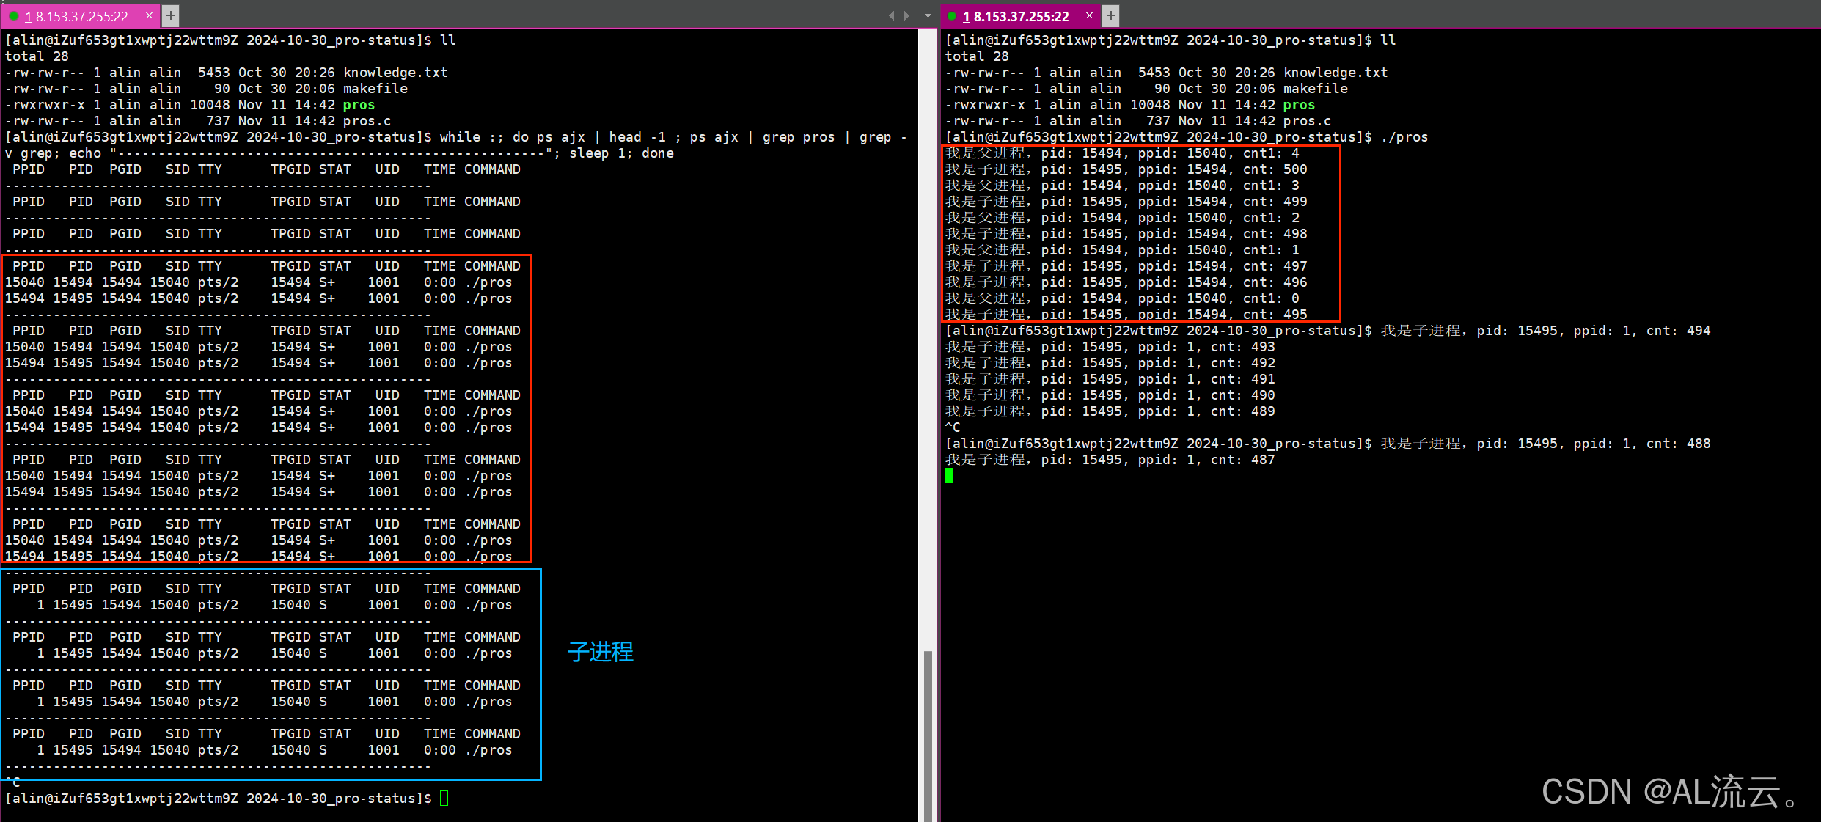Screen dimensions: 1821x822
Task: Click the blue 子进程 annotation label
Action: (600, 652)
